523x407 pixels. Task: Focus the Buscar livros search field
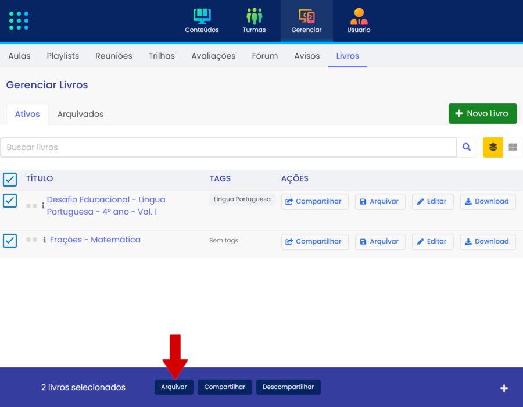pyautogui.click(x=228, y=148)
